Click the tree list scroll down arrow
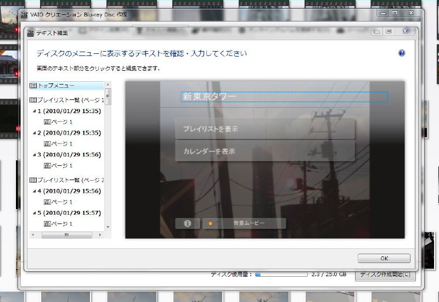Image resolution: width=439 pixels, height=302 pixels. 108,227
